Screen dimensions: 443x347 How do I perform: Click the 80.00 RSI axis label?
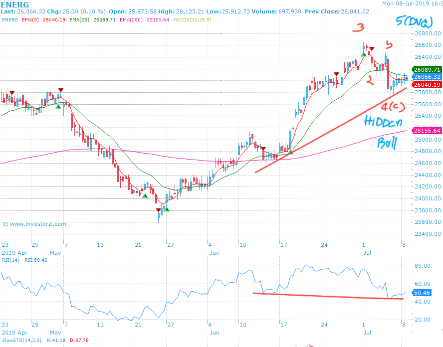pyautogui.click(x=423, y=266)
